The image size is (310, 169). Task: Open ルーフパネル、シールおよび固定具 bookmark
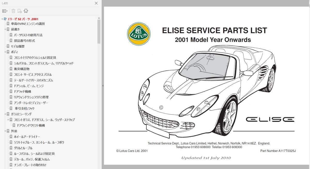click(x=34, y=154)
